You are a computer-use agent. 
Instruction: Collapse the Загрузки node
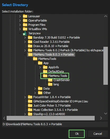coord(20,33)
